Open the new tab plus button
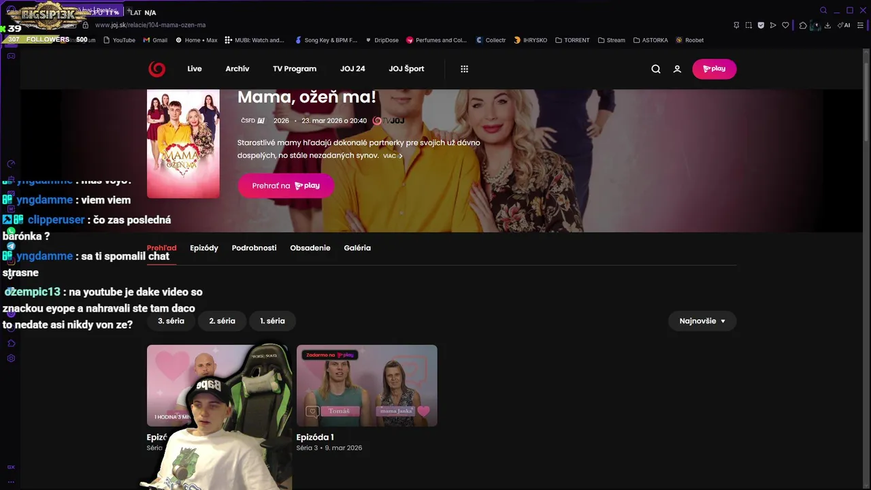871x490 pixels. pyautogui.click(x=128, y=10)
